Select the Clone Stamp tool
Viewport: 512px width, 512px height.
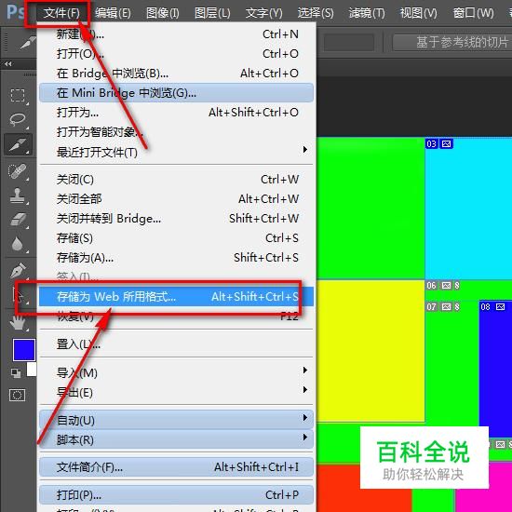tap(18, 195)
